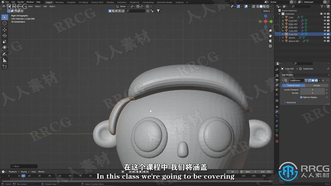Activate the Cursor tool

click(x=5, y=23)
